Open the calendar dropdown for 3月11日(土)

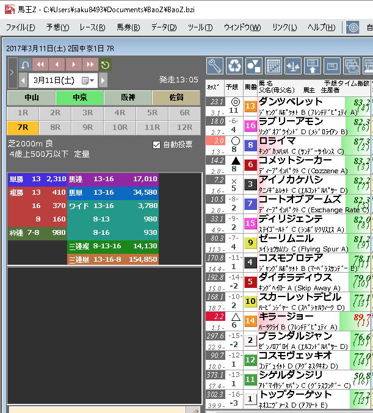88,81
